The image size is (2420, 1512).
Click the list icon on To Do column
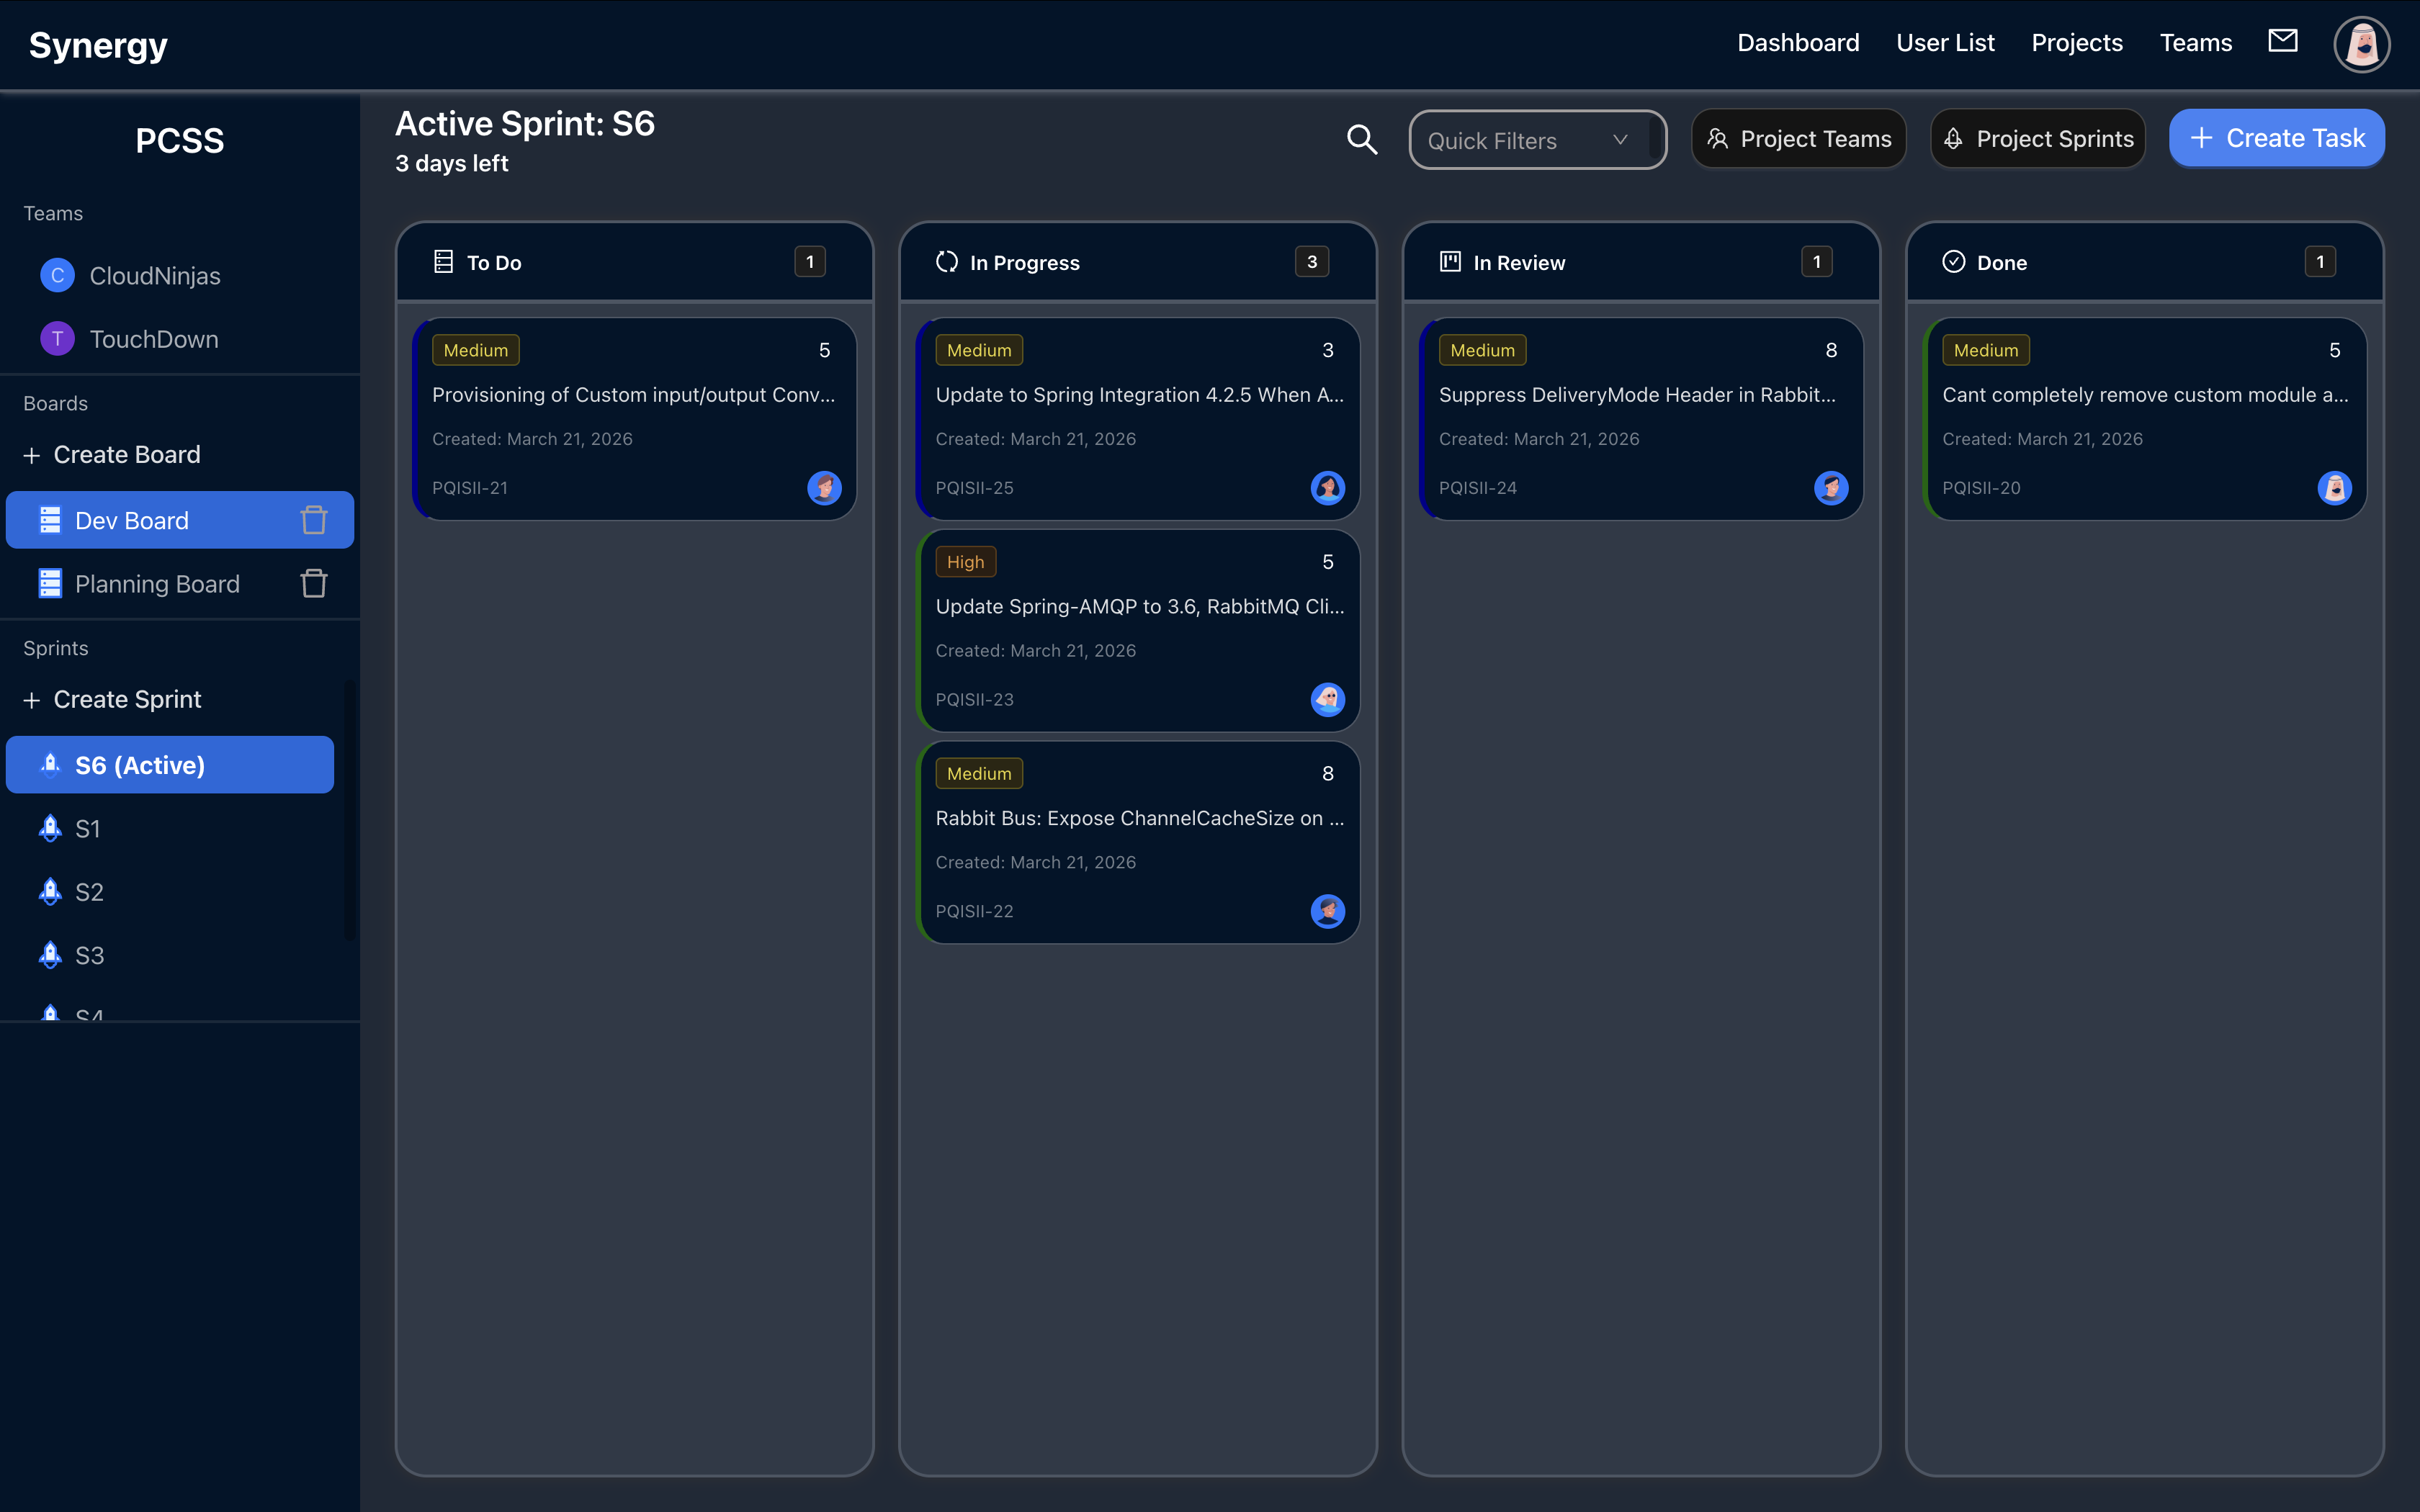pos(444,261)
